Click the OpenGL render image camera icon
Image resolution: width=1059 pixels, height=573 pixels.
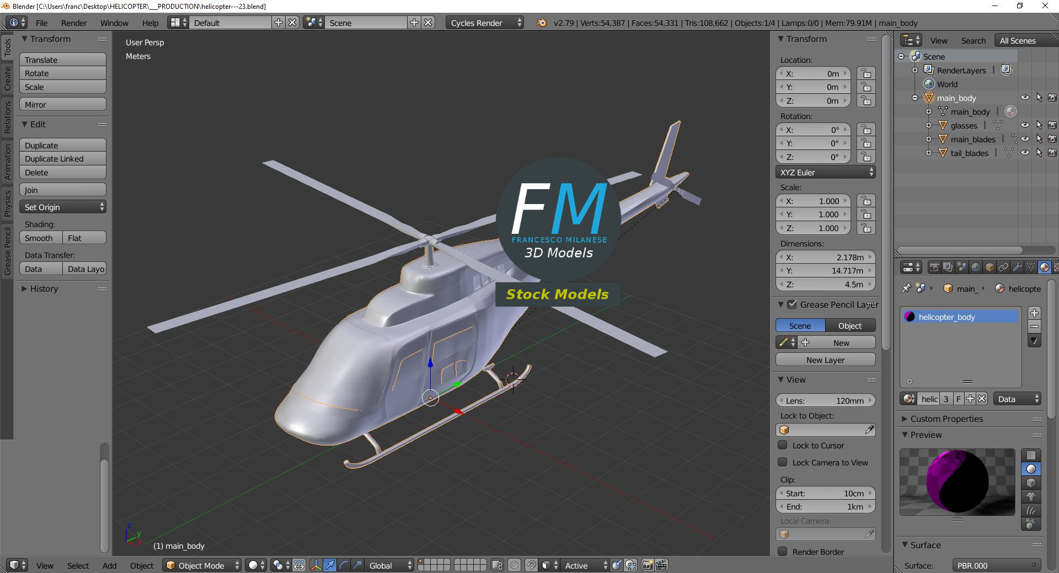(648, 565)
